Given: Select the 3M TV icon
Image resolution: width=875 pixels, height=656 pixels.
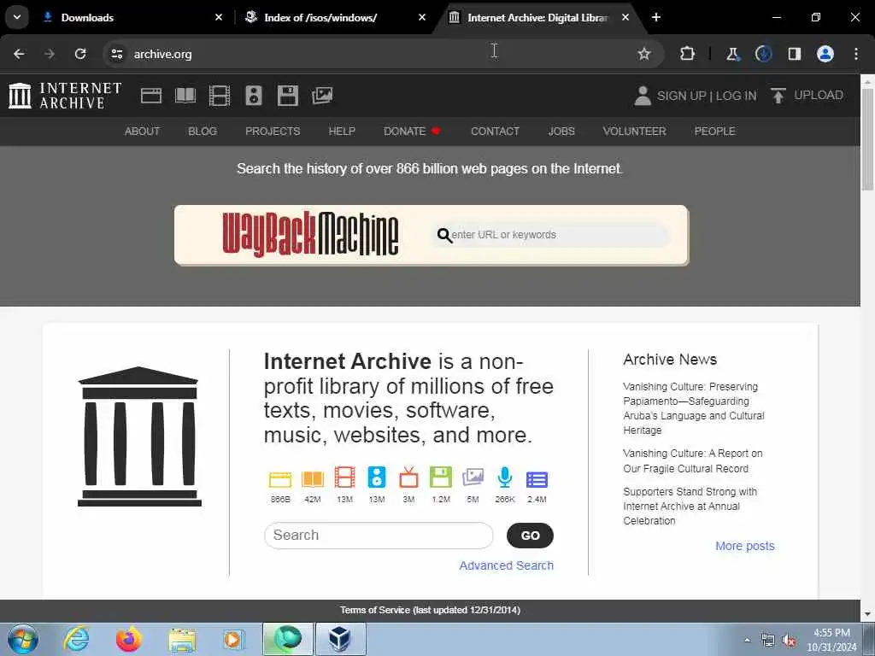Looking at the screenshot, I should (408, 478).
